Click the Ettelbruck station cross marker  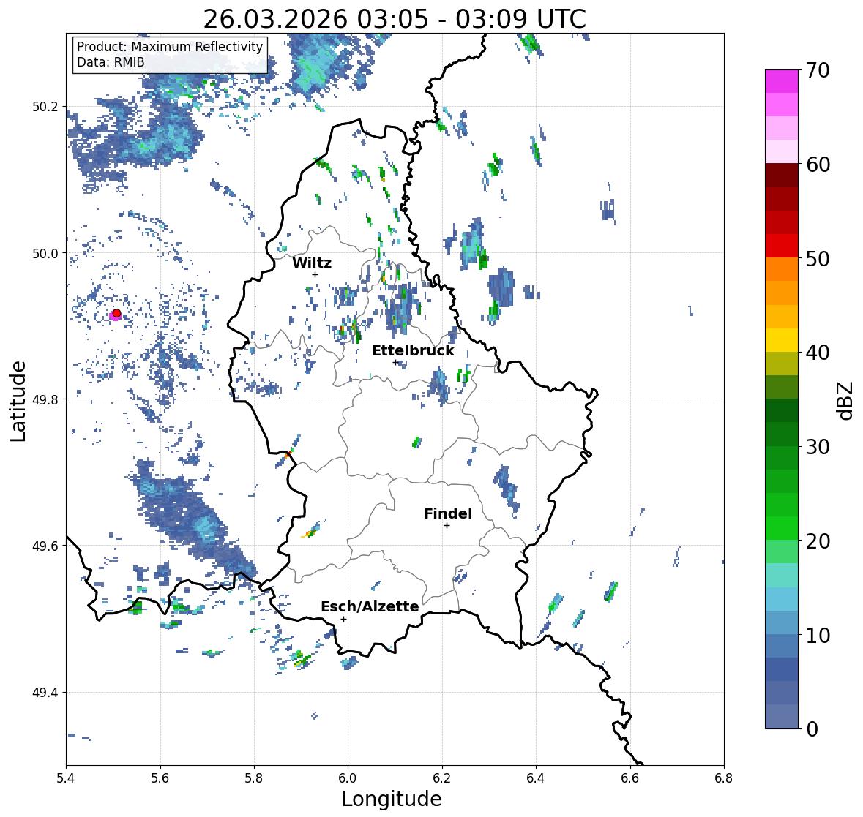[395, 362]
